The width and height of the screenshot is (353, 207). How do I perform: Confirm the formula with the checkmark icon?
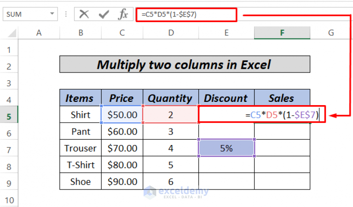point(103,14)
